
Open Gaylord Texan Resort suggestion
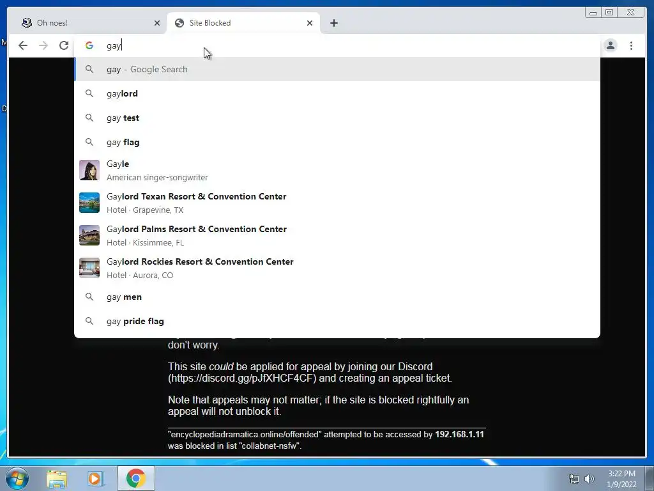click(x=337, y=203)
